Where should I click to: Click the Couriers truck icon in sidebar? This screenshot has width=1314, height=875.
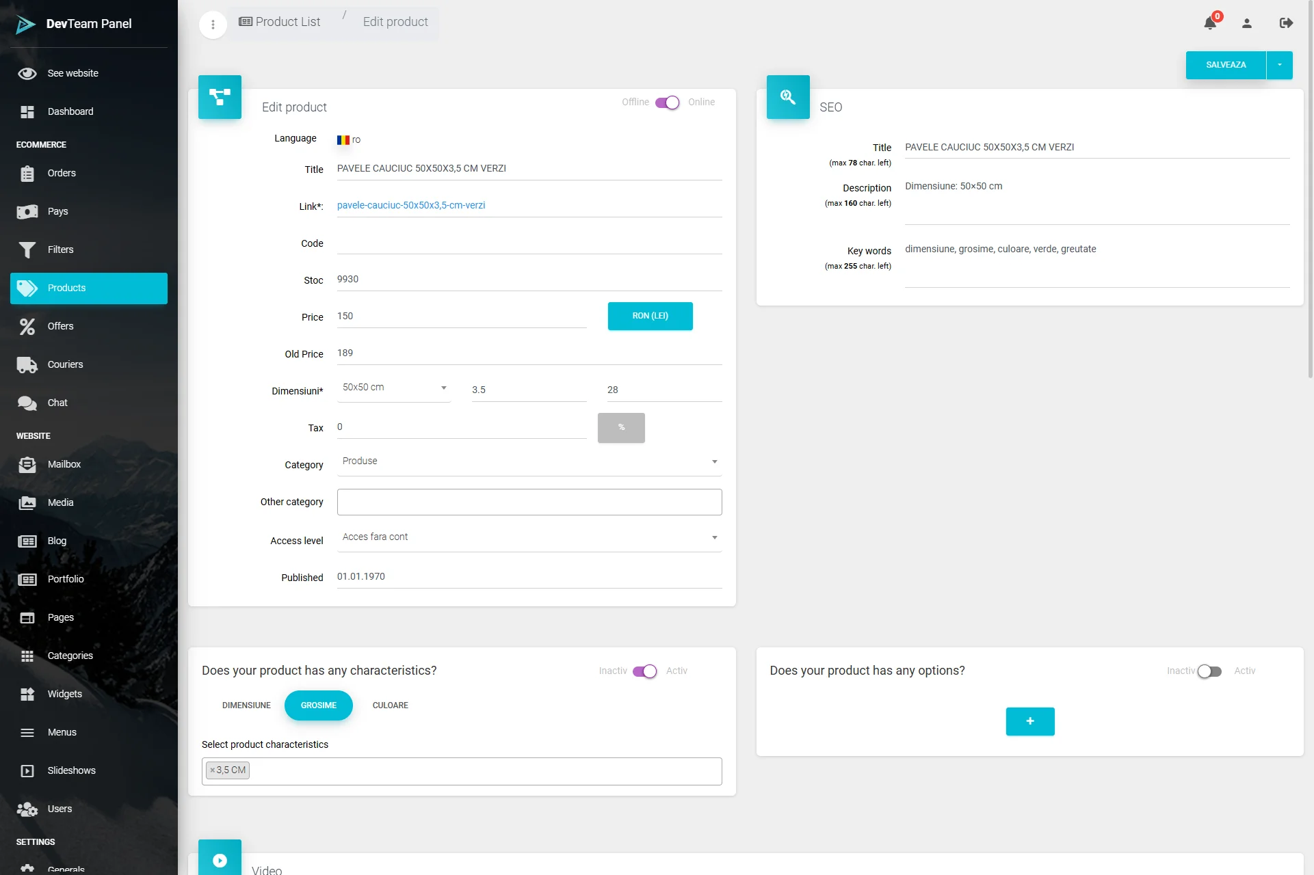pos(27,364)
